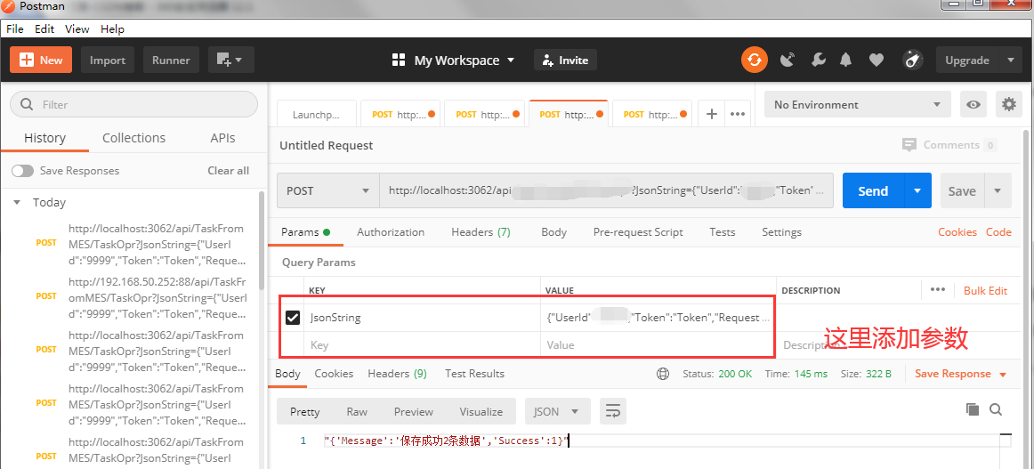Open the notifications bell
The width and height of the screenshot is (1034, 469).
pyautogui.click(x=846, y=60)
